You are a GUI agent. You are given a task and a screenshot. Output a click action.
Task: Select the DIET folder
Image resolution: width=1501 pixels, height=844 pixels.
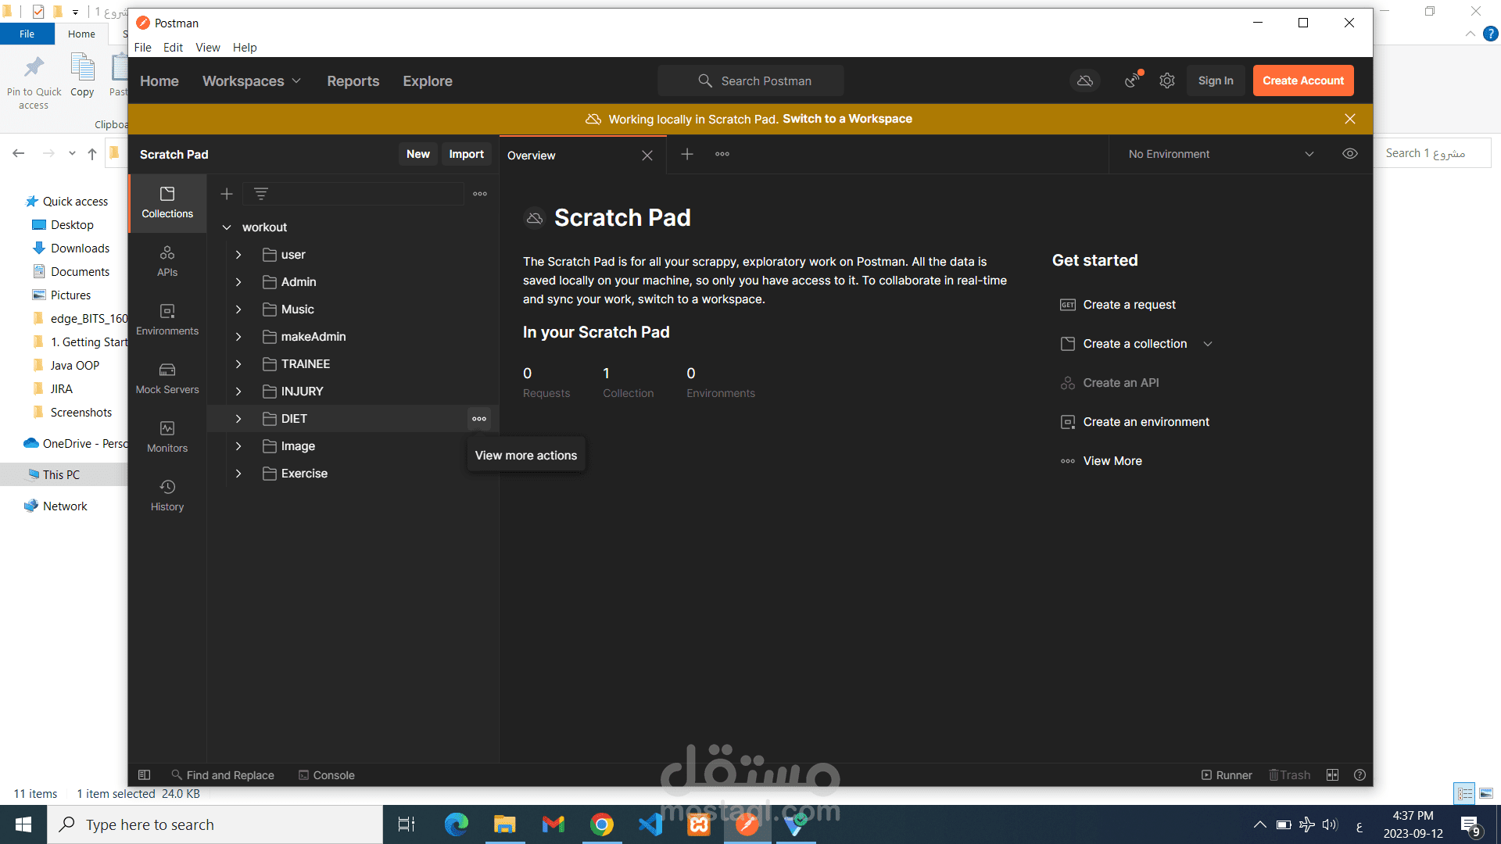(x=294, y=419)
